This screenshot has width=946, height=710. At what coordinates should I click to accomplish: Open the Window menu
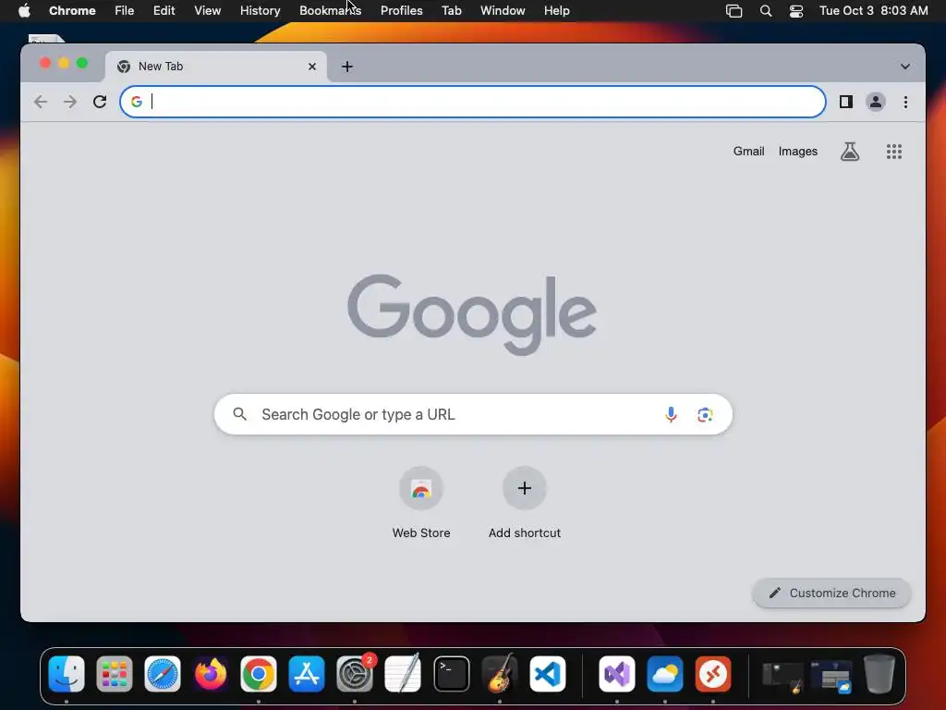(x=503, y=11)
